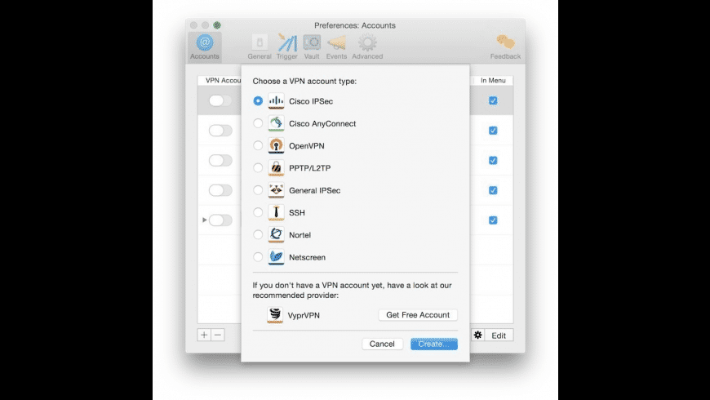Click the Create… button
Image resolution: width=710 pixels, height=400 pixels.
point(434,344)
